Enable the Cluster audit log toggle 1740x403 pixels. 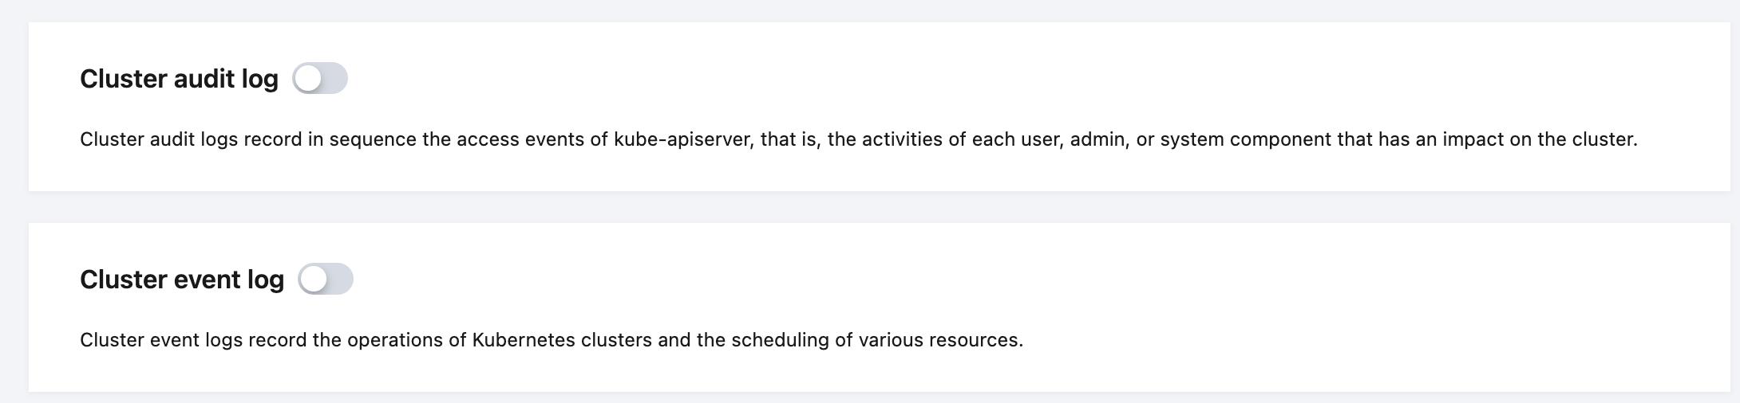point(320,79)
